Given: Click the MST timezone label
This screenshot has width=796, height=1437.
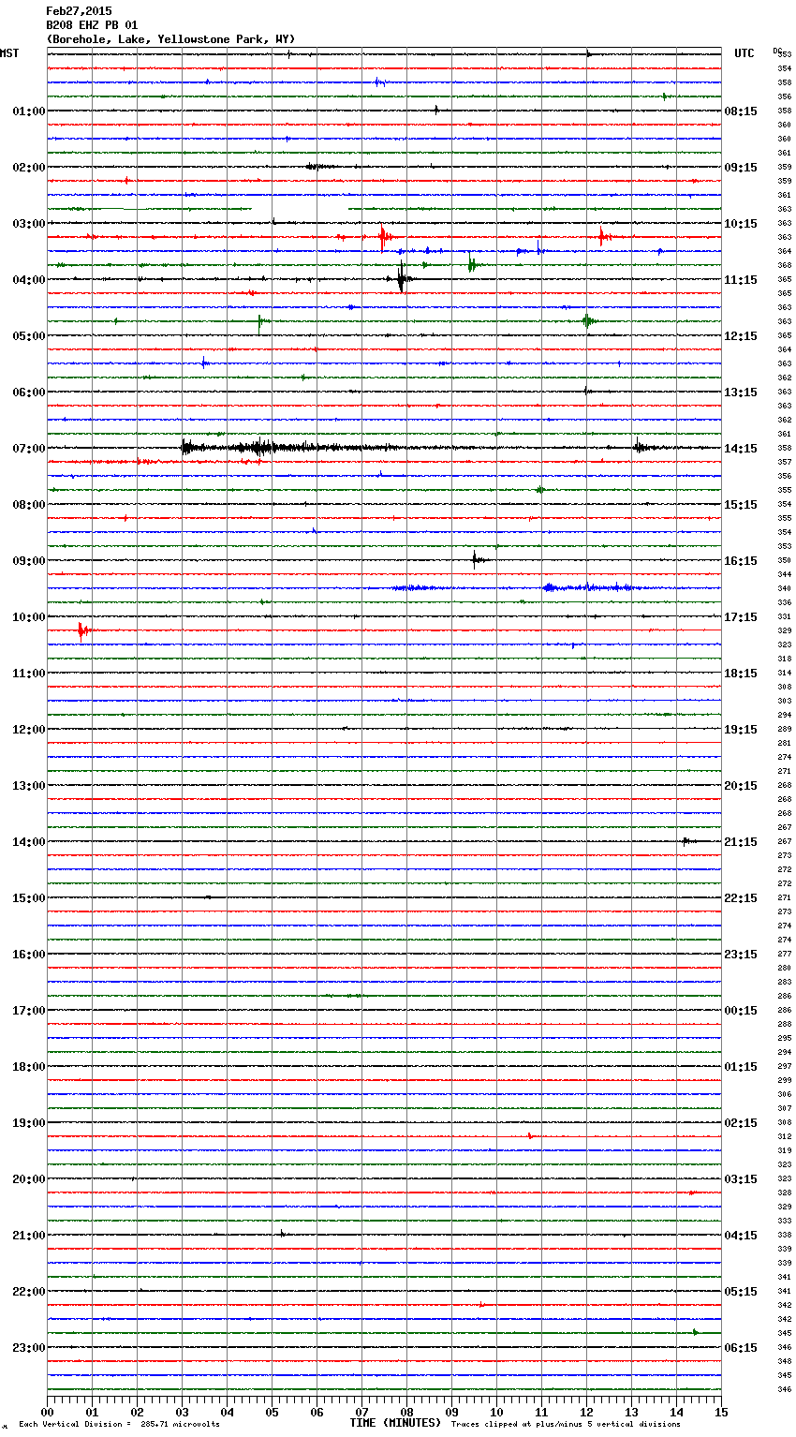Looking at the screenshot, I should 9,53.
